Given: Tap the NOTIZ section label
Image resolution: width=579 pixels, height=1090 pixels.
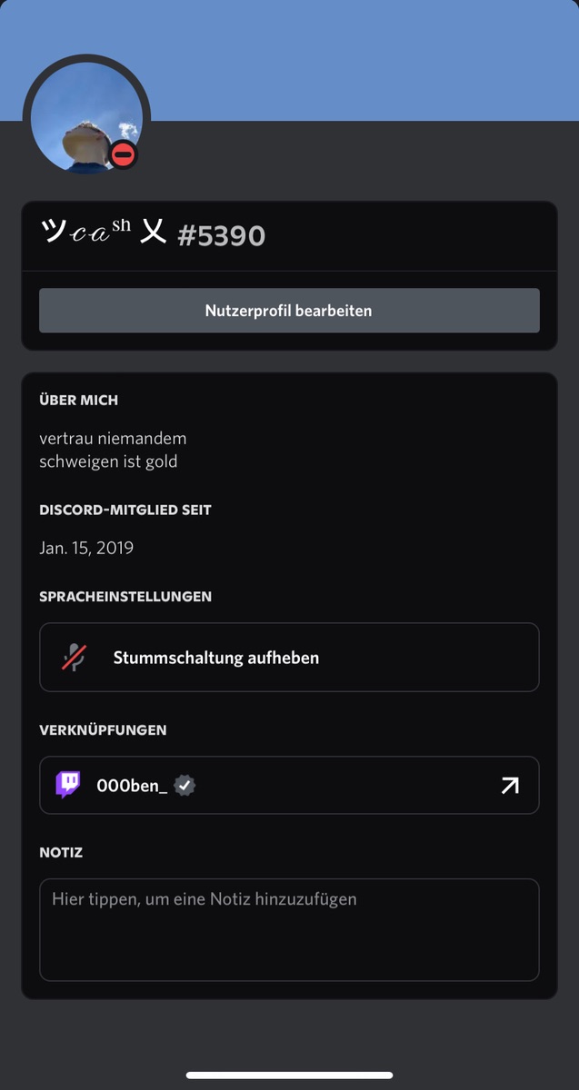Looking at the screenshot, I should click(61, 853).
